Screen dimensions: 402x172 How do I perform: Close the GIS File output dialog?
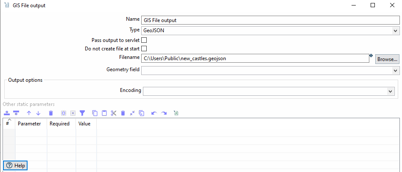[x=392, y=5]
